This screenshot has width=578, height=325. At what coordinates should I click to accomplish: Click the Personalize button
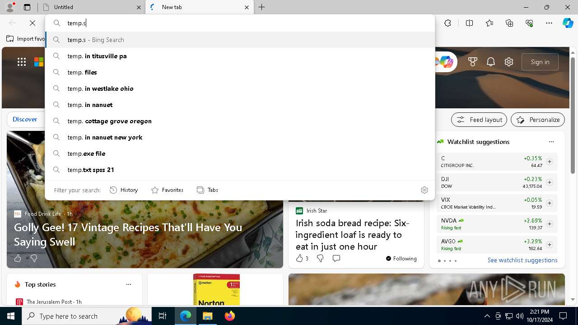click(538, 120)
